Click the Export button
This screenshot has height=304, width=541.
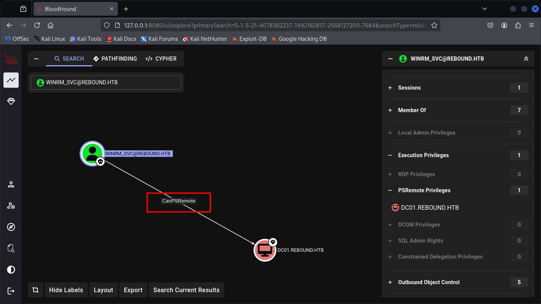click(133, 290)
